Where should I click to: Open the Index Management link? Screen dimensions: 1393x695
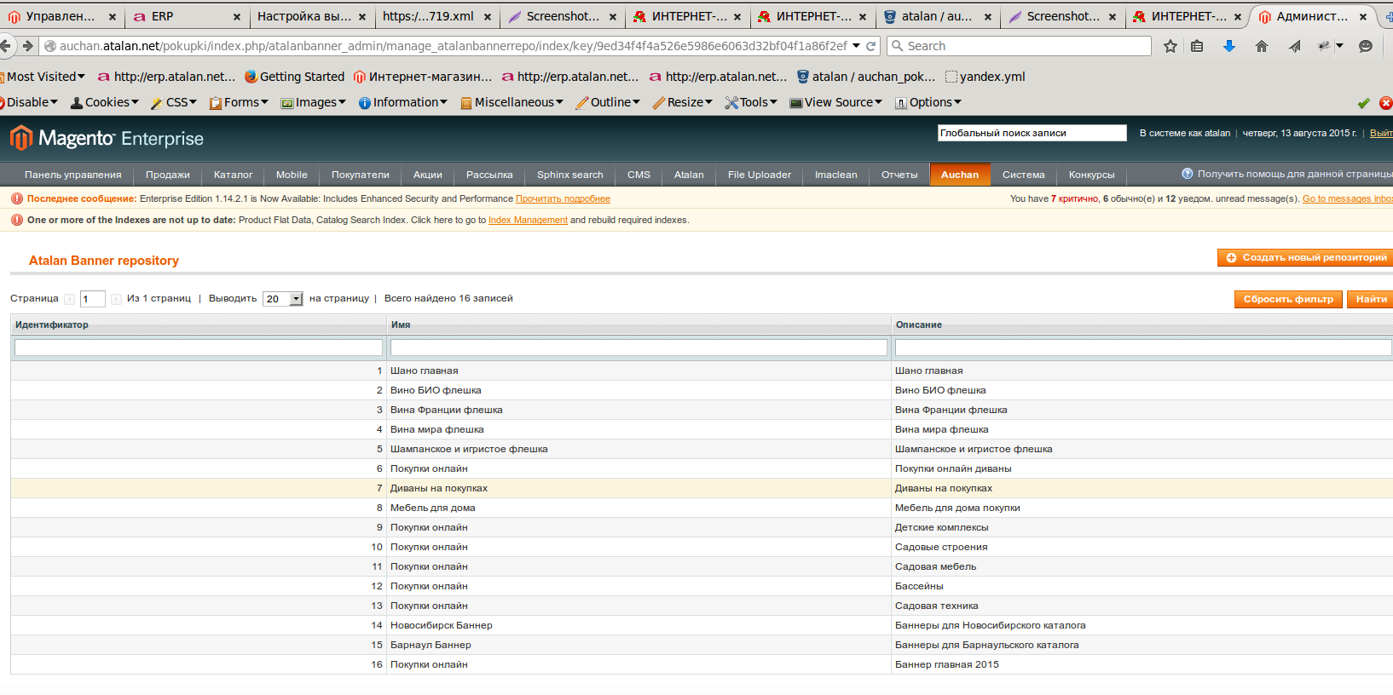[x=528, y=220]
